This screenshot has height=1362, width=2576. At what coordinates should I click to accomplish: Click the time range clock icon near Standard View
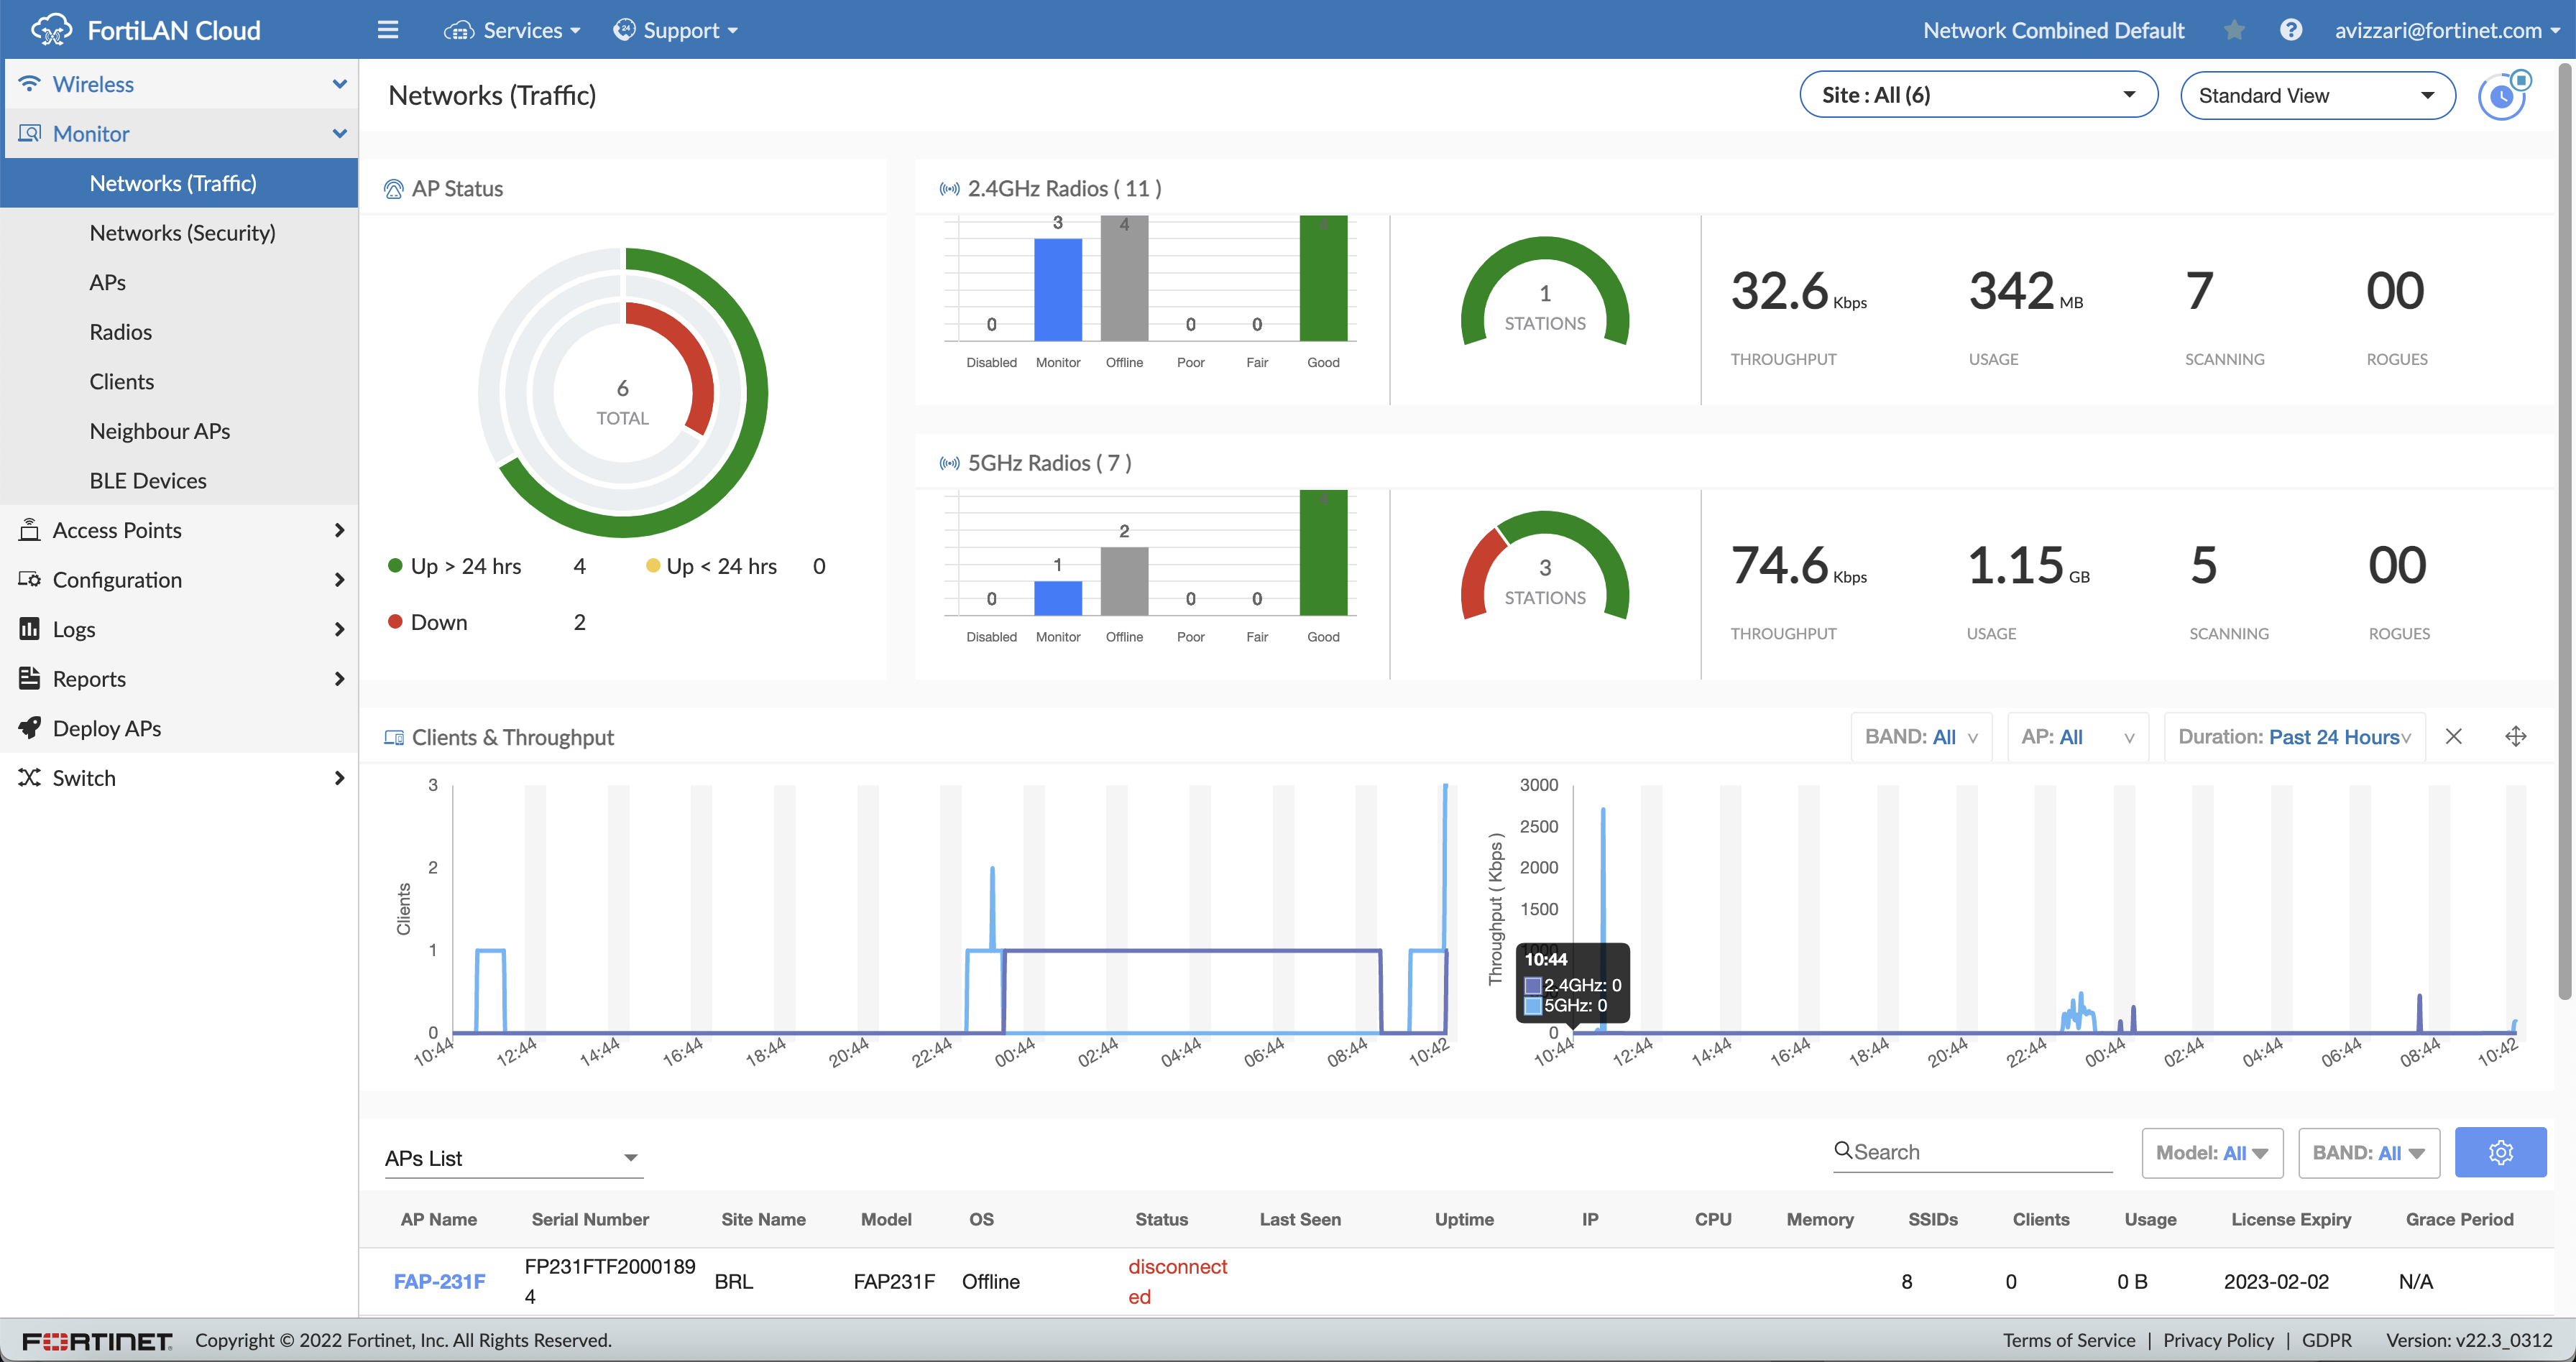tap(2503, 95)
